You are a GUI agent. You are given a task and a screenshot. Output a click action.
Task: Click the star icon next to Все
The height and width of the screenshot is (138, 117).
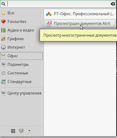click(x=3, y=13)
